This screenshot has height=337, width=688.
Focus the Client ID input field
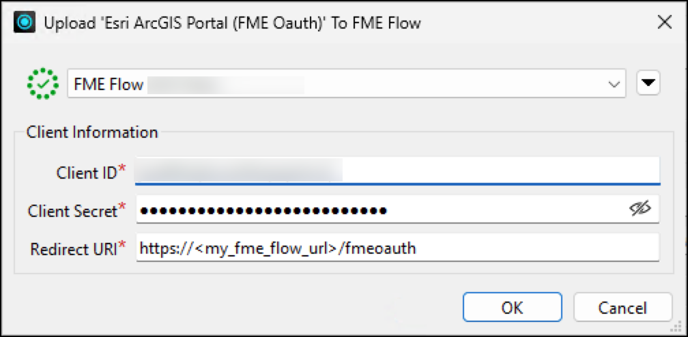(x=397, y=171)
